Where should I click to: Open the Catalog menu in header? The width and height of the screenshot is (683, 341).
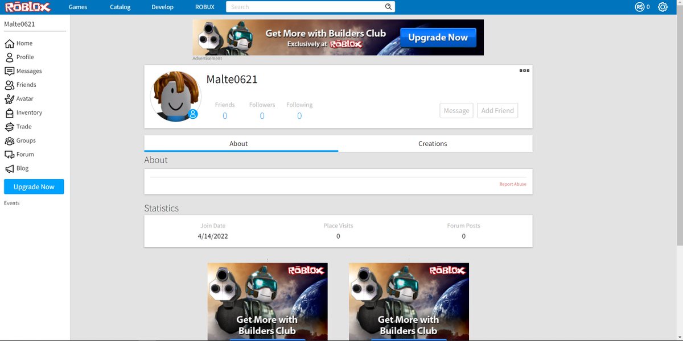coord(120,7)
